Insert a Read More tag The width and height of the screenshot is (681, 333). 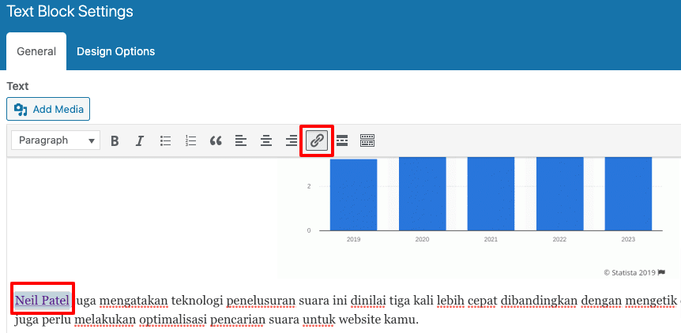342,140
